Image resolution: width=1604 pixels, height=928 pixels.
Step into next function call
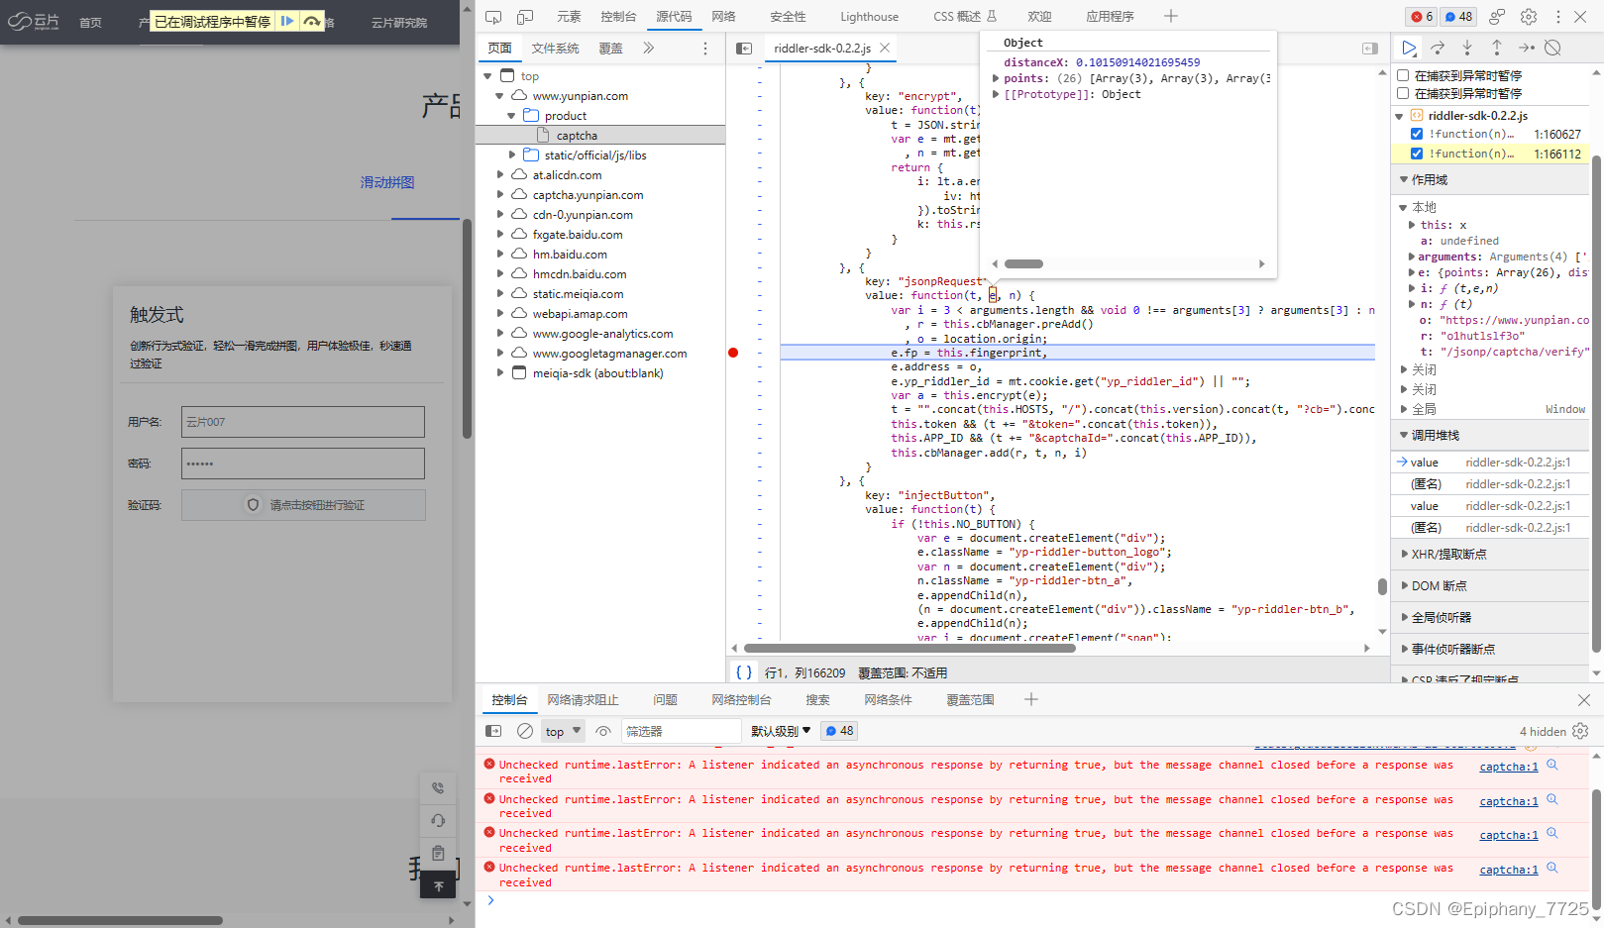click(1467, 48)
